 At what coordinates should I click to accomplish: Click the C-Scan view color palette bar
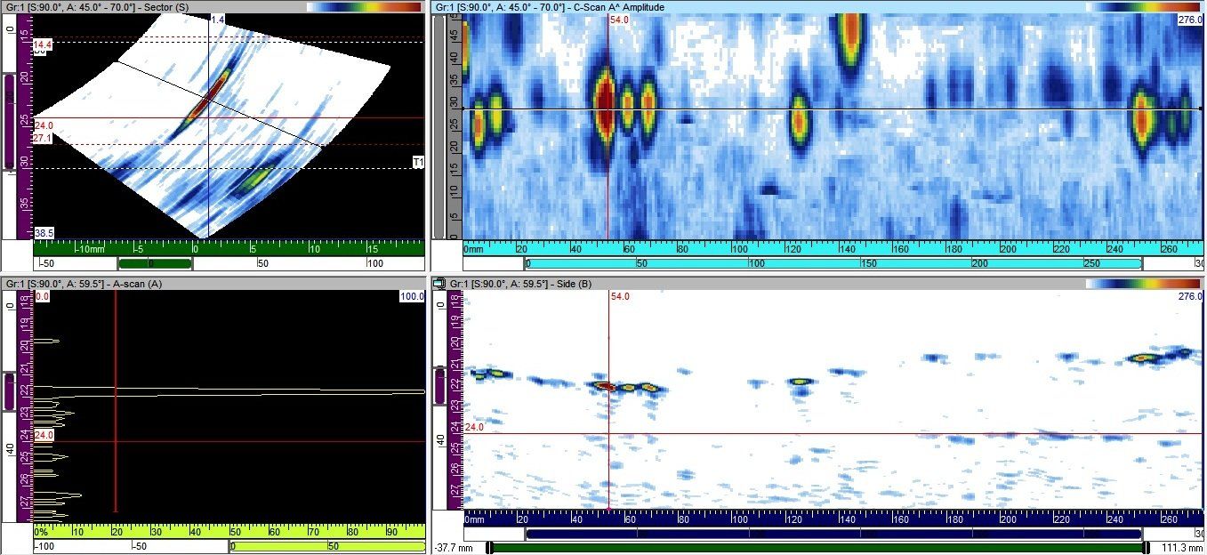point(1143,7)
